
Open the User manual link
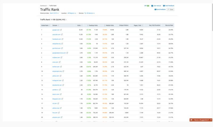click(x=157, y=6)
